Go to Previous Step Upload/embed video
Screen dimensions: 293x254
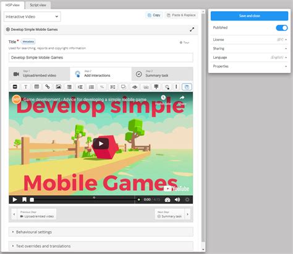click(34, 214)
